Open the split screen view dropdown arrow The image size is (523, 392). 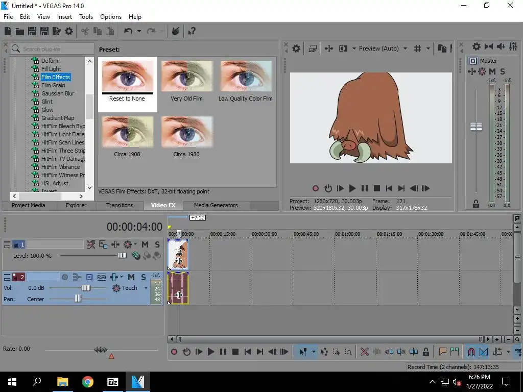pos(354,48)
